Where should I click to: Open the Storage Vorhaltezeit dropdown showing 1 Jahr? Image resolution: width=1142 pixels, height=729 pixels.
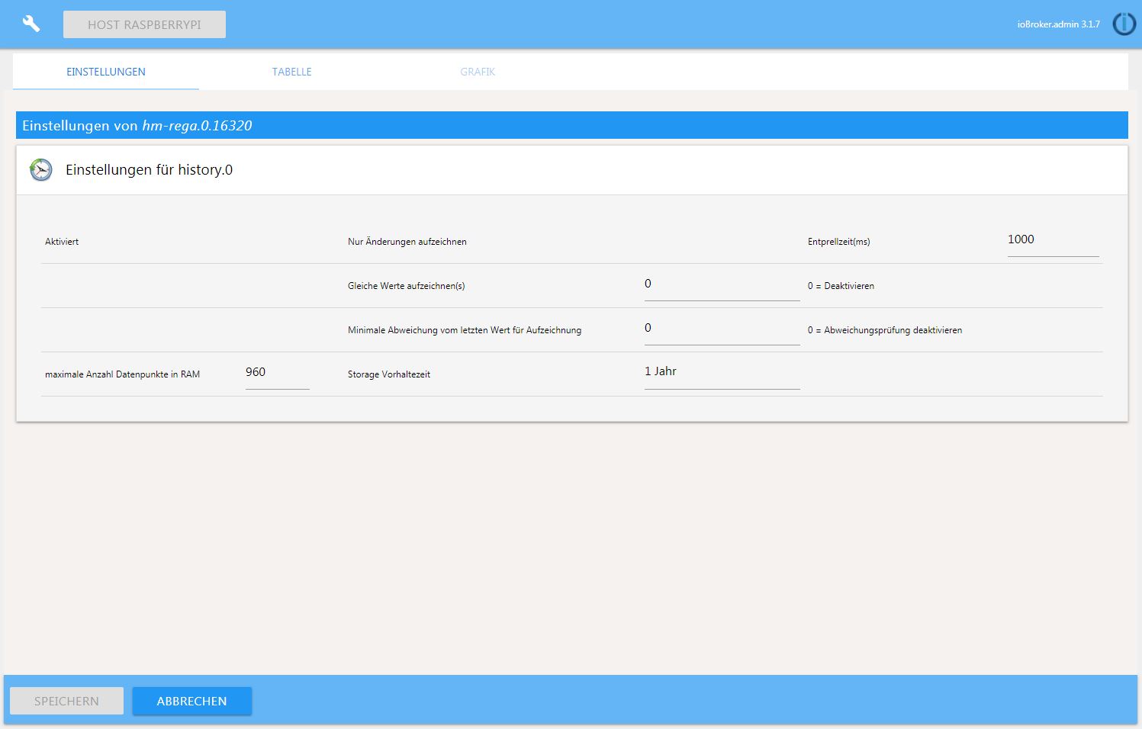point(722,372)
